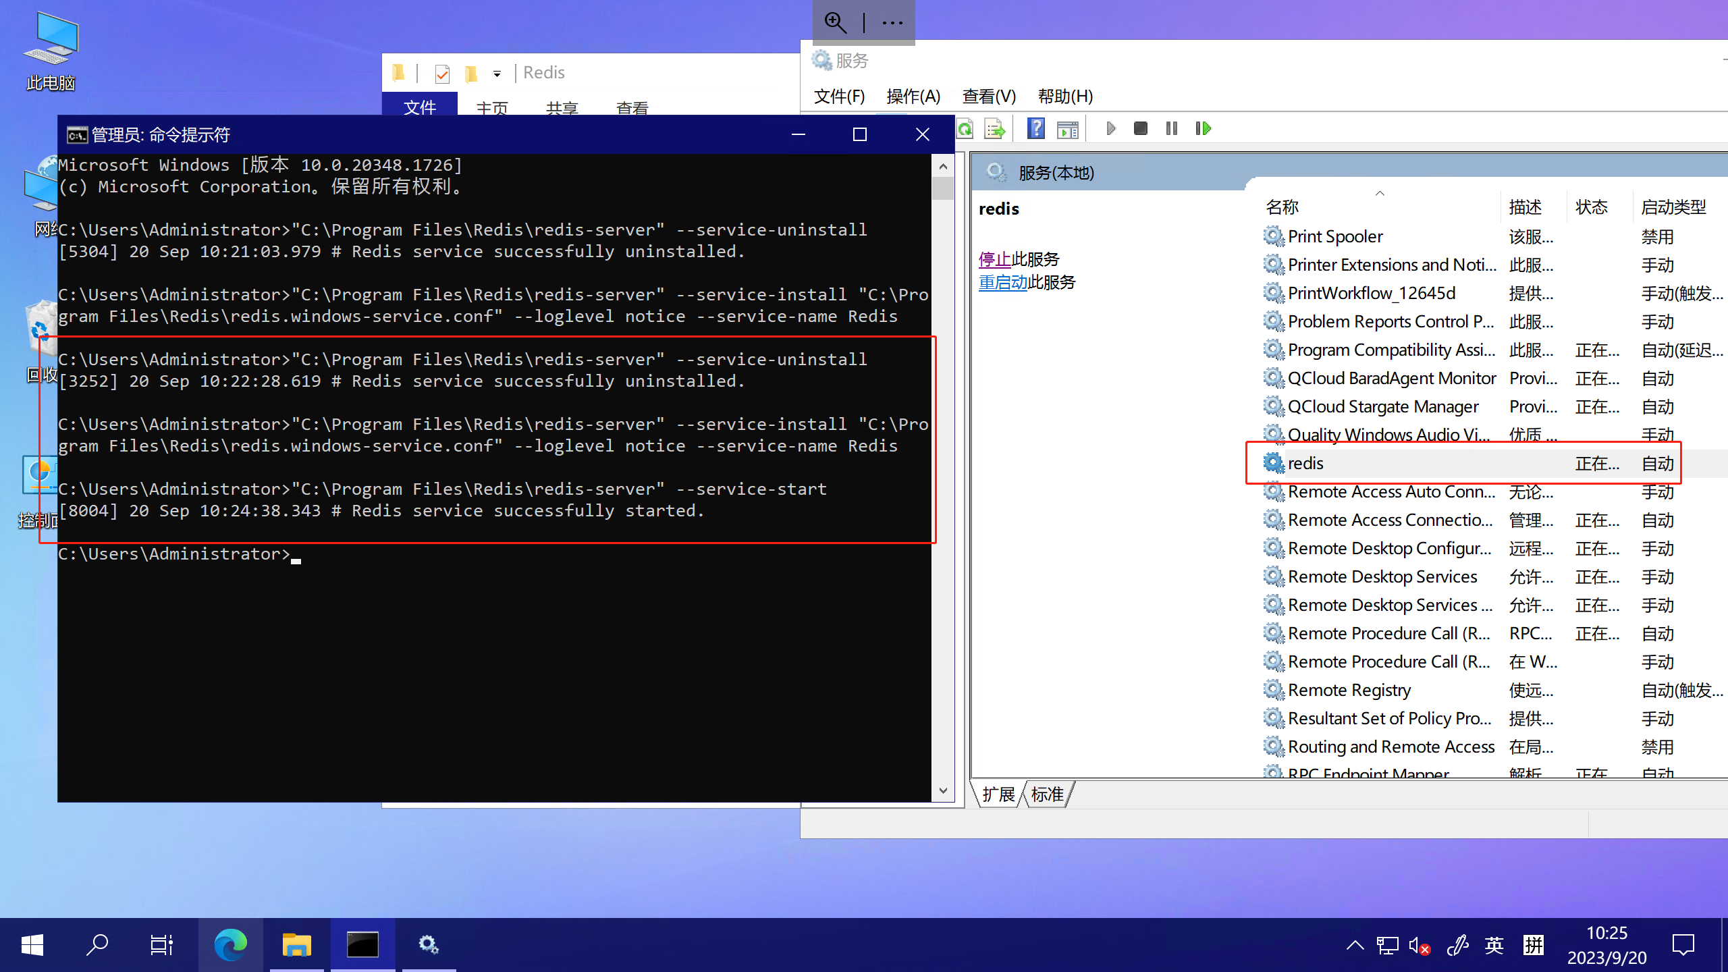Image resolution: width=1728 pixels, height=972 pixels.
Task: Click the network tray icon
Action: [x=1388, y=946]
